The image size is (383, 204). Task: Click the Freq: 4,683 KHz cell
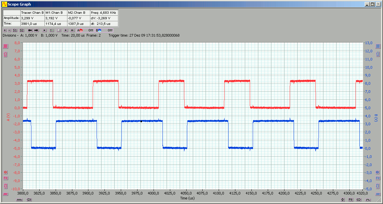[x=104, y=12]
